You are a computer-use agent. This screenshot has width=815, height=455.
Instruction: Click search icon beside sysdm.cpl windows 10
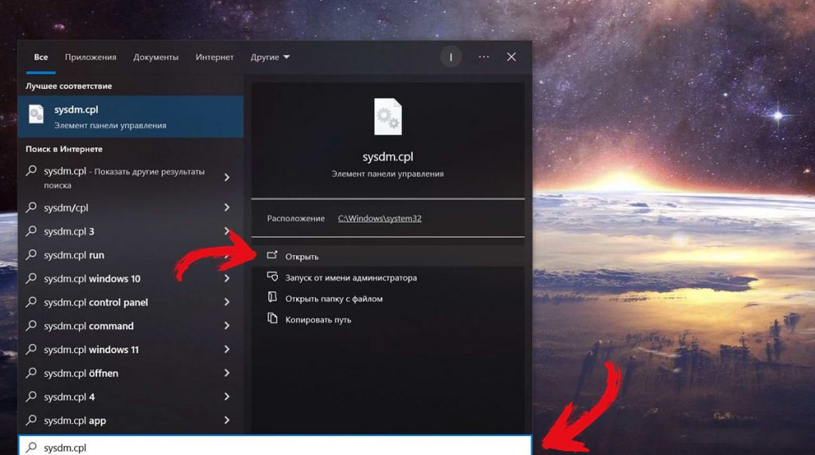point(31,278)
